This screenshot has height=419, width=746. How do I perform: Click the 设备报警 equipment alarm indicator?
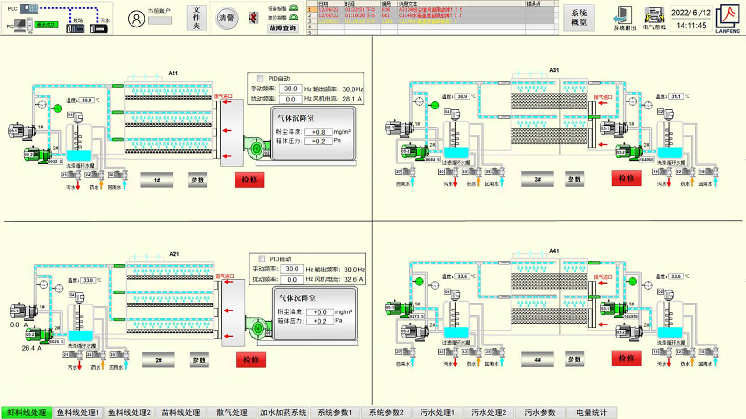[x=293, y=8]
